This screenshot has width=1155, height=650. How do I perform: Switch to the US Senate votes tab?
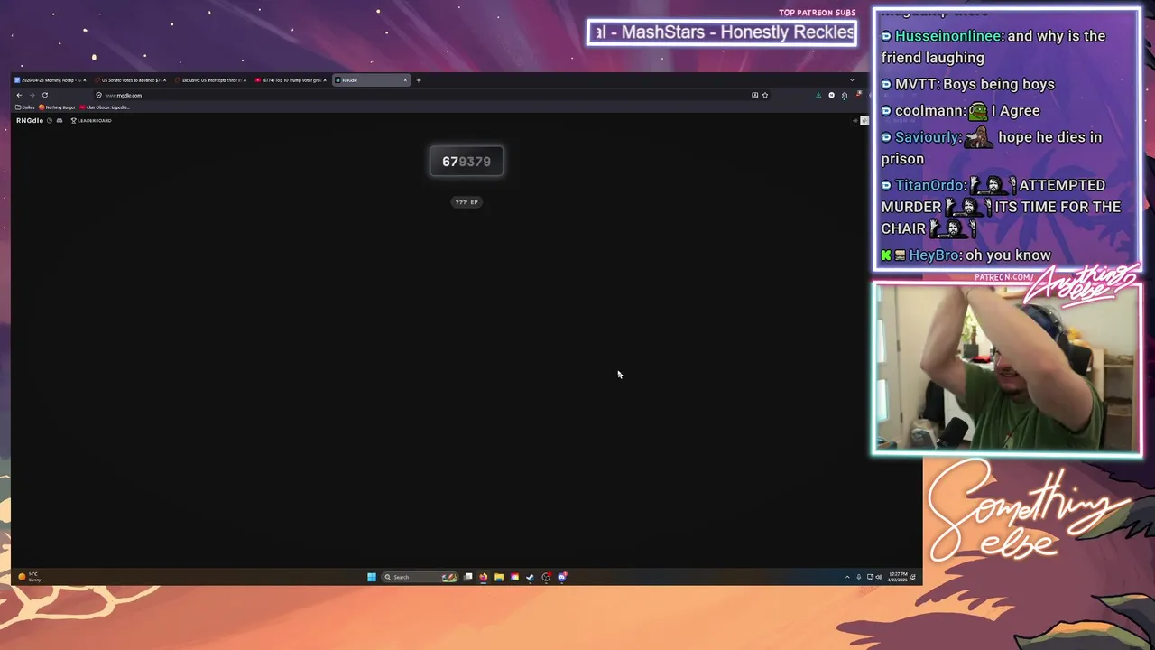pyautogui.click(x=131, y=80)
